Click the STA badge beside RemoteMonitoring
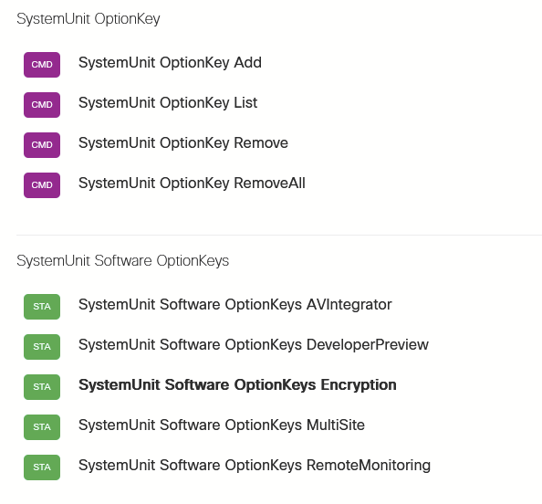The image size is (542, 504). pos(42,467)
